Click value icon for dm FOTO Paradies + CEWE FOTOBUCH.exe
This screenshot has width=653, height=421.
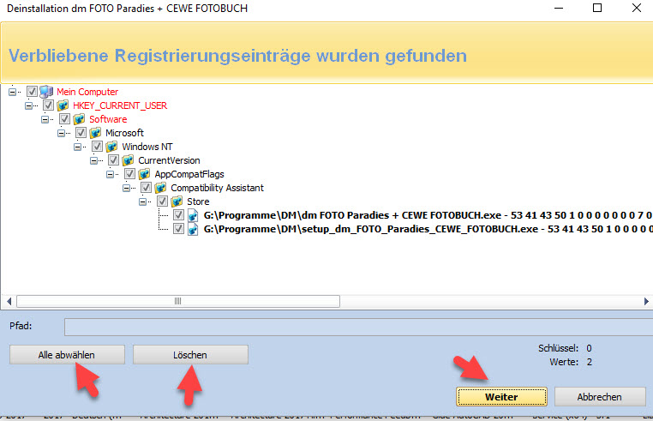click(x=193, y=215)
